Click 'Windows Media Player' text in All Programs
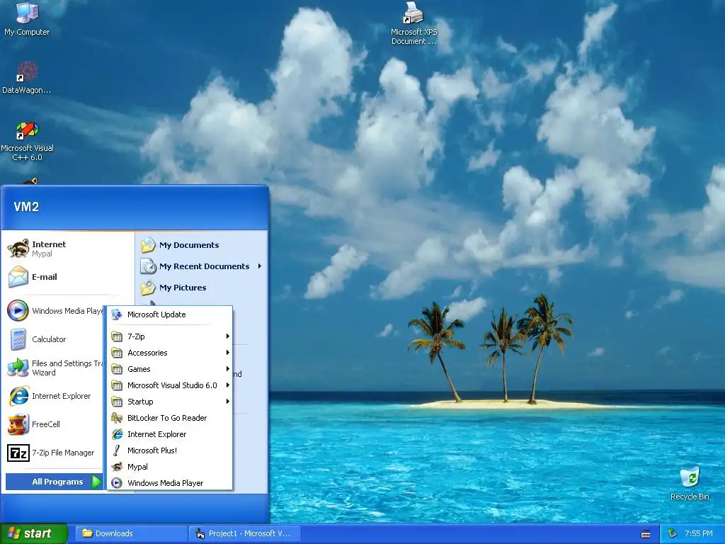 (x=166, y=483)
